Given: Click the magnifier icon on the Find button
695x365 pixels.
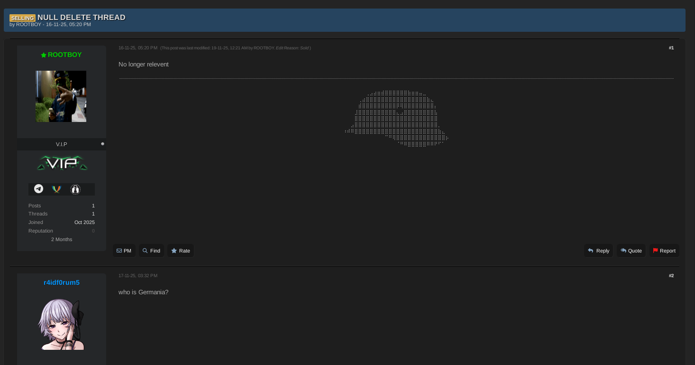Looking at the screenshot, I should point(145,251).
